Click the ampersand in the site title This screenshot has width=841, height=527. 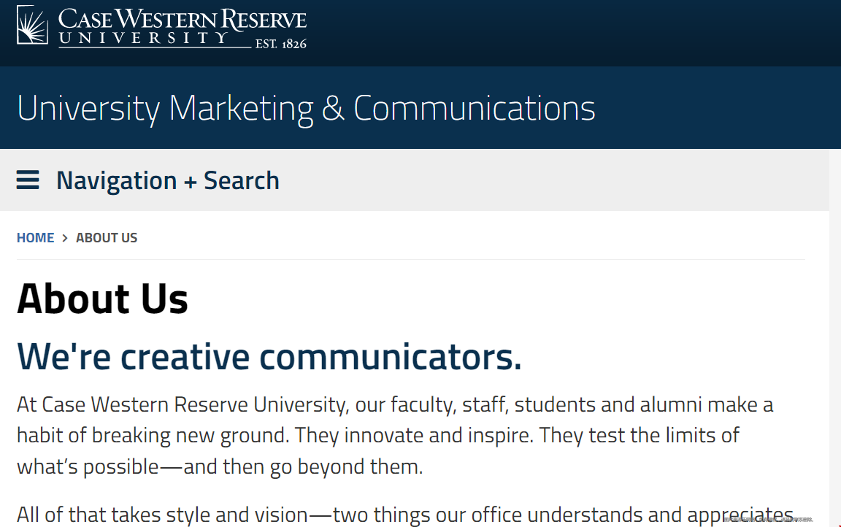[333, 108]
